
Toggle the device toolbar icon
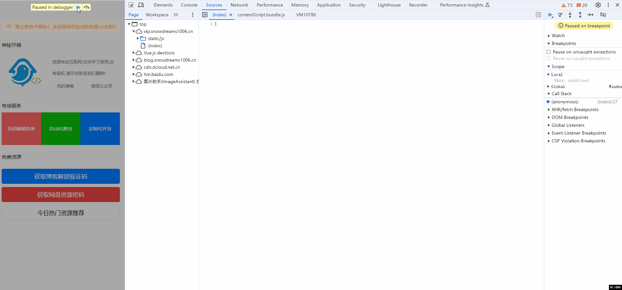(x=141, y=5)
